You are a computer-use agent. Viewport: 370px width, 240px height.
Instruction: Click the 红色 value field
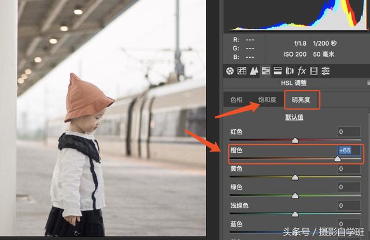(349, 132)
